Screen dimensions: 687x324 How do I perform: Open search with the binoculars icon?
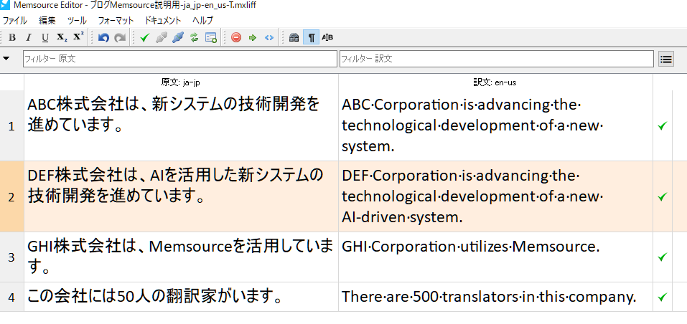(x=294, y=37)
